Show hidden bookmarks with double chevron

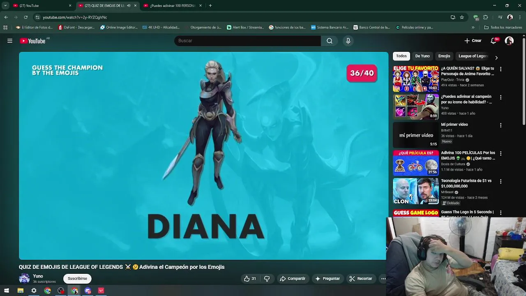click(473, 28)
